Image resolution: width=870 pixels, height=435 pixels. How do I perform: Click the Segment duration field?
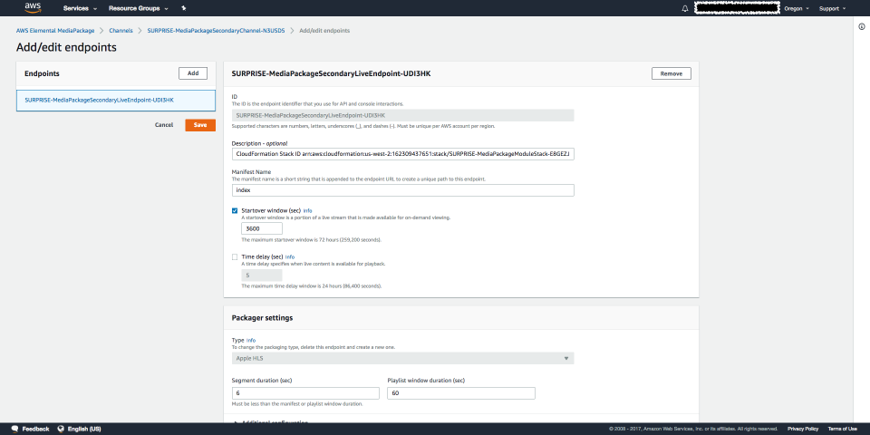(x=305, y=392)
